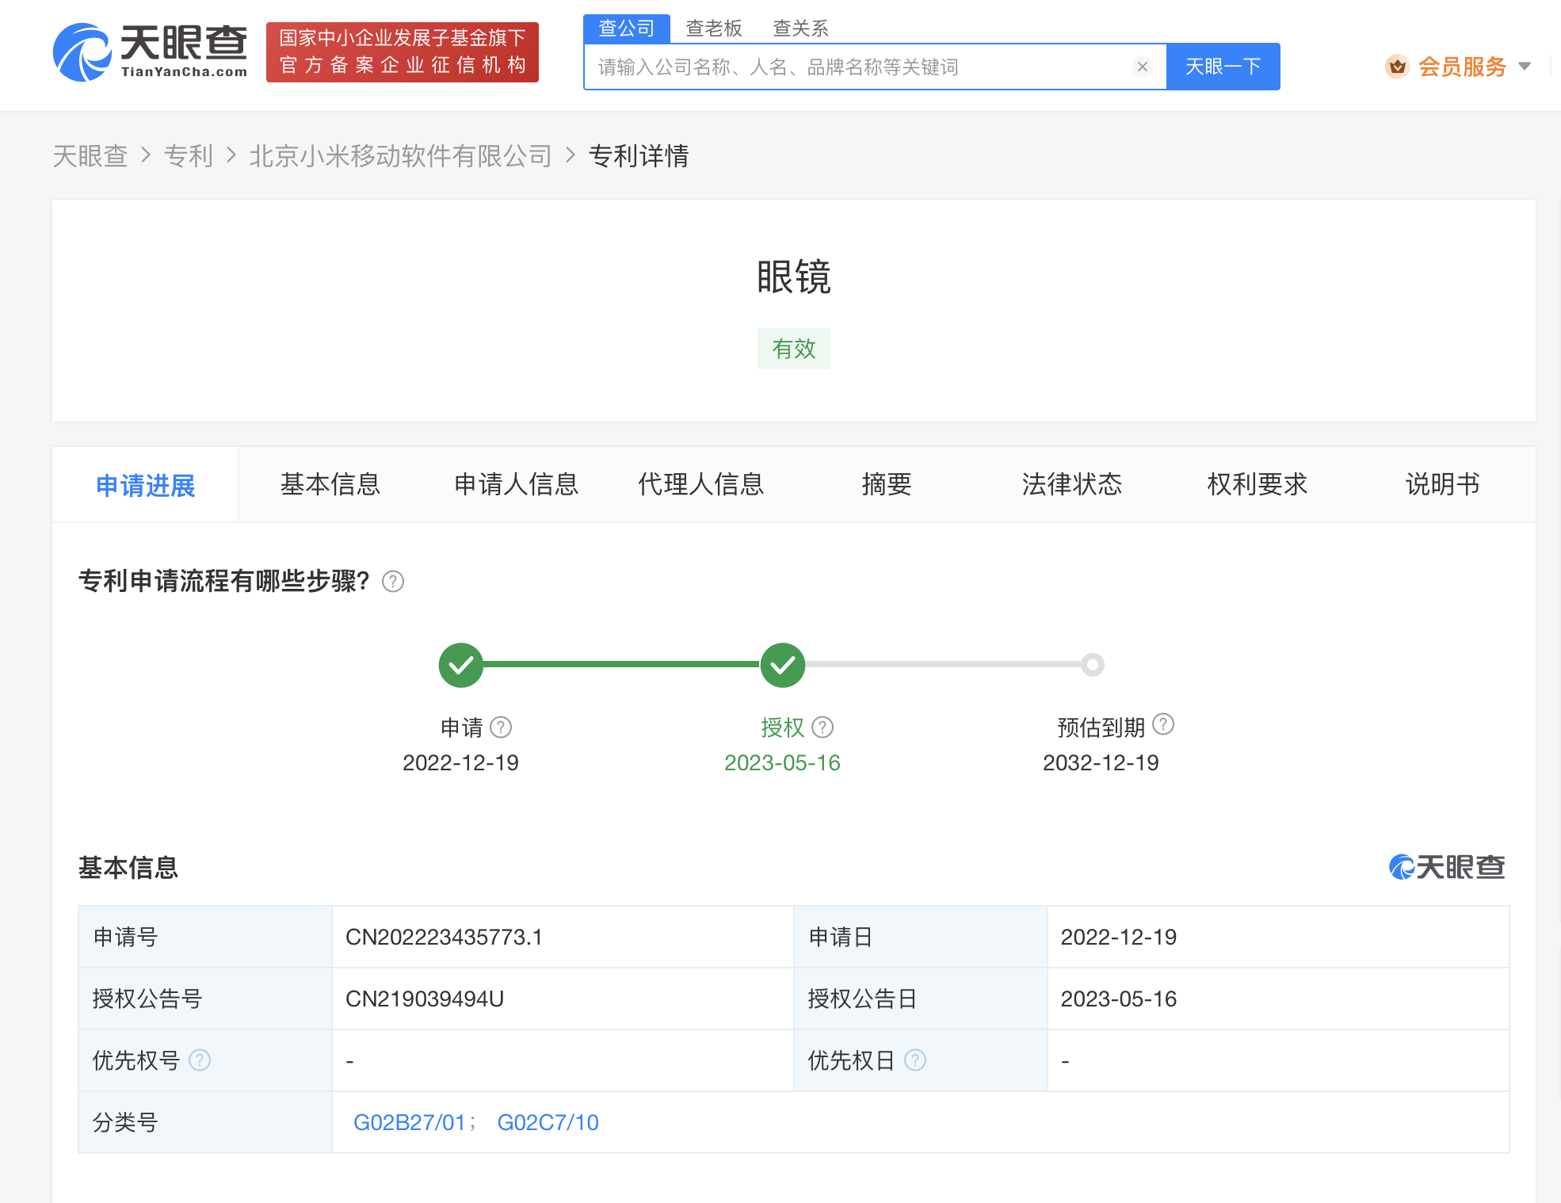Click the help icon next to 优先权日

coord(915,1060)
